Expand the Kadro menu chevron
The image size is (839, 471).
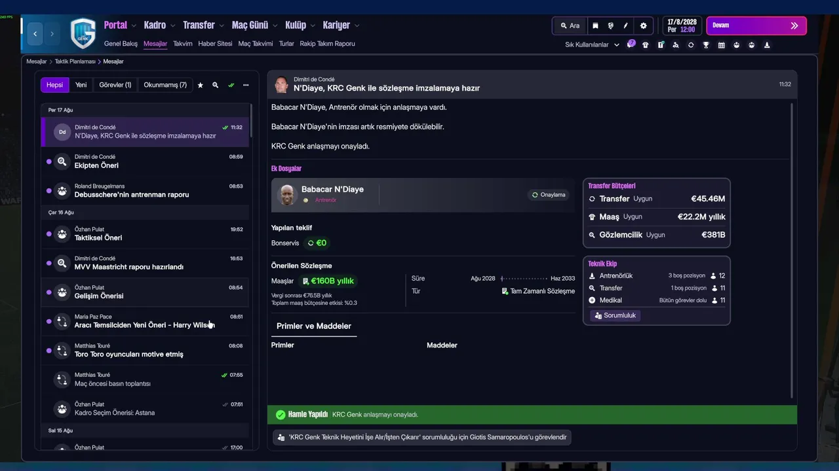pos(173,26)
